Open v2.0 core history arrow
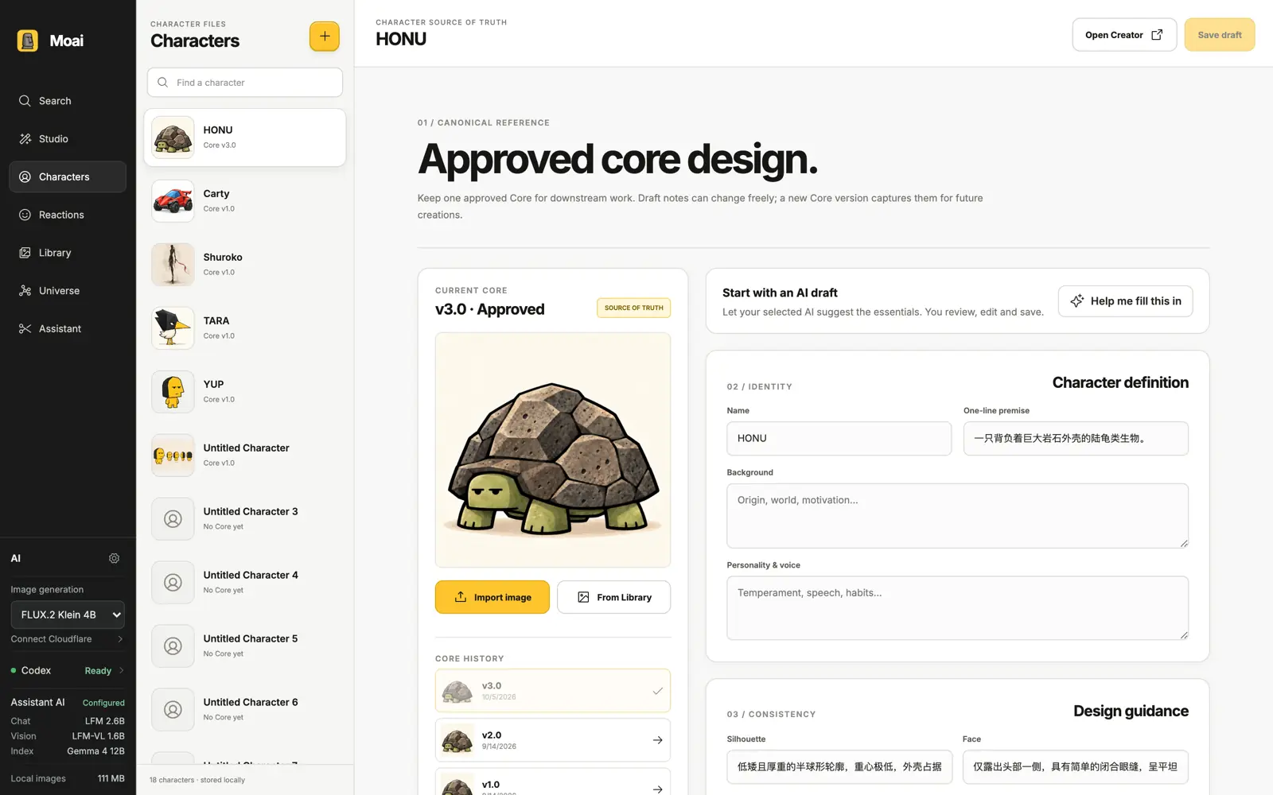The width and height of the screenshot is (1273, 795). pyautogui.click(x=658, y=740)
